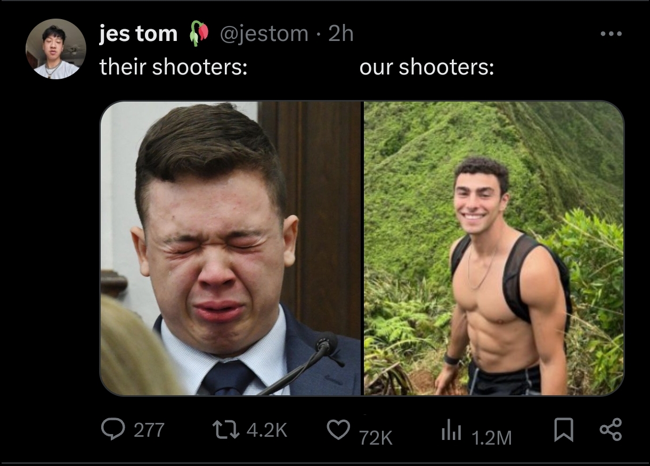Click the 2h timestamp
Screen dimensions: 650x466
(x=341, y=34)
